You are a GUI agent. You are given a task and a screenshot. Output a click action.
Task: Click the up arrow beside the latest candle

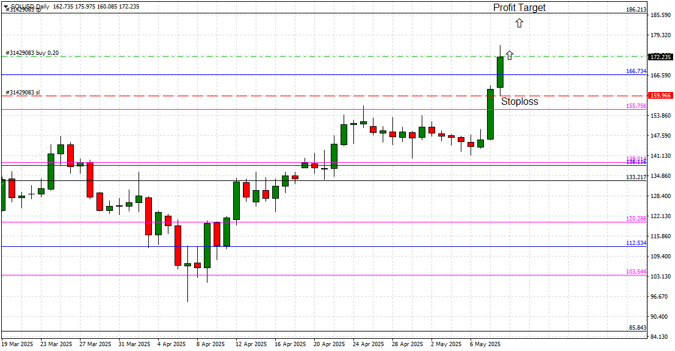[x=509, y=55]
